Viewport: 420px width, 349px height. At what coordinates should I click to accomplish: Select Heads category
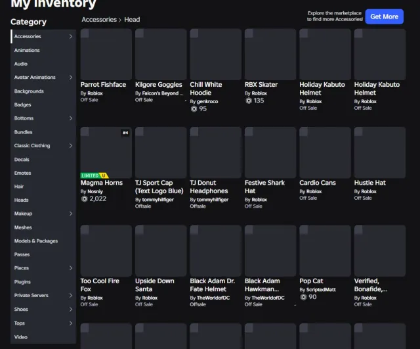click(43, 200)
